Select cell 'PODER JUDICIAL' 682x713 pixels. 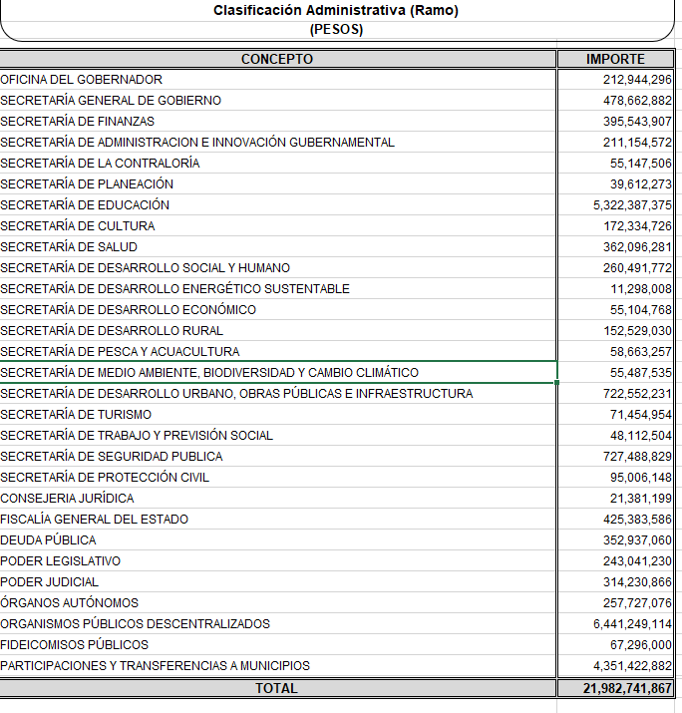pos(278,581)
